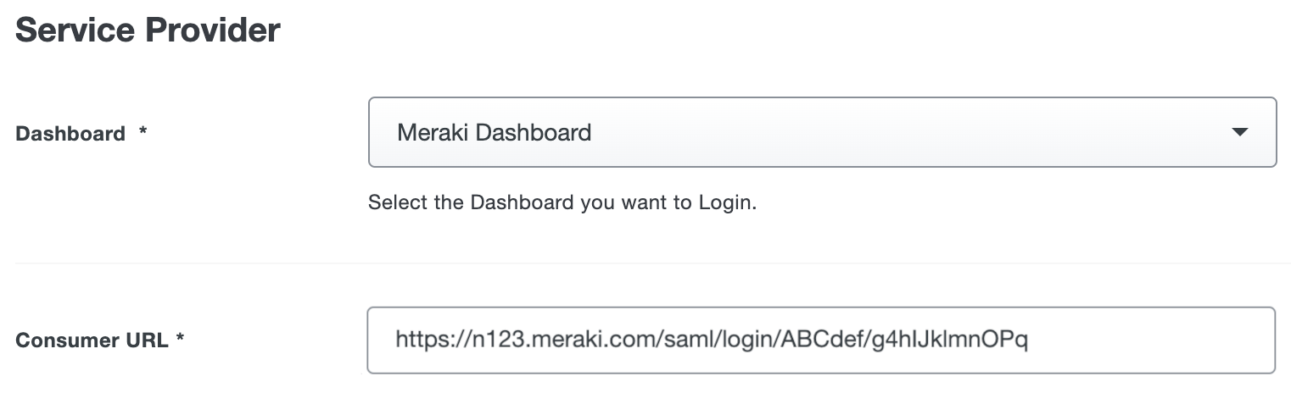1291x393 pixels.
Task: Click the dropdown caret arrow
Action: (x=1239, y=132)
